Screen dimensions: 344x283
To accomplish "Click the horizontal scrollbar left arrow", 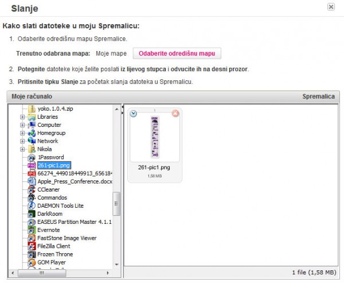I will point(13,273).
